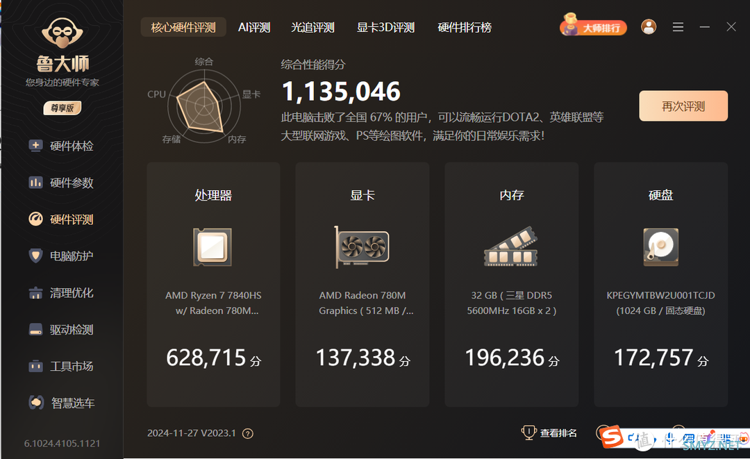
Task: Click the 查看排名 link
Action: pos(558,433)
